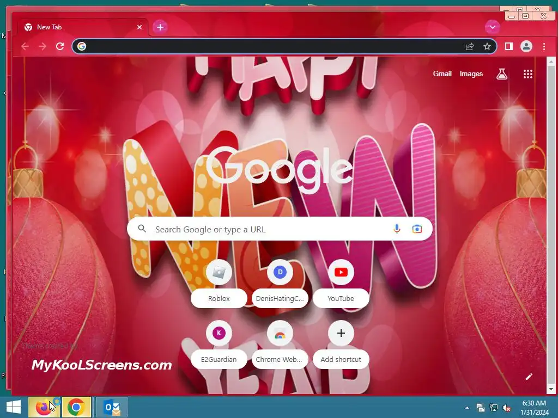Start voice search with microphone

coord(397,229)
